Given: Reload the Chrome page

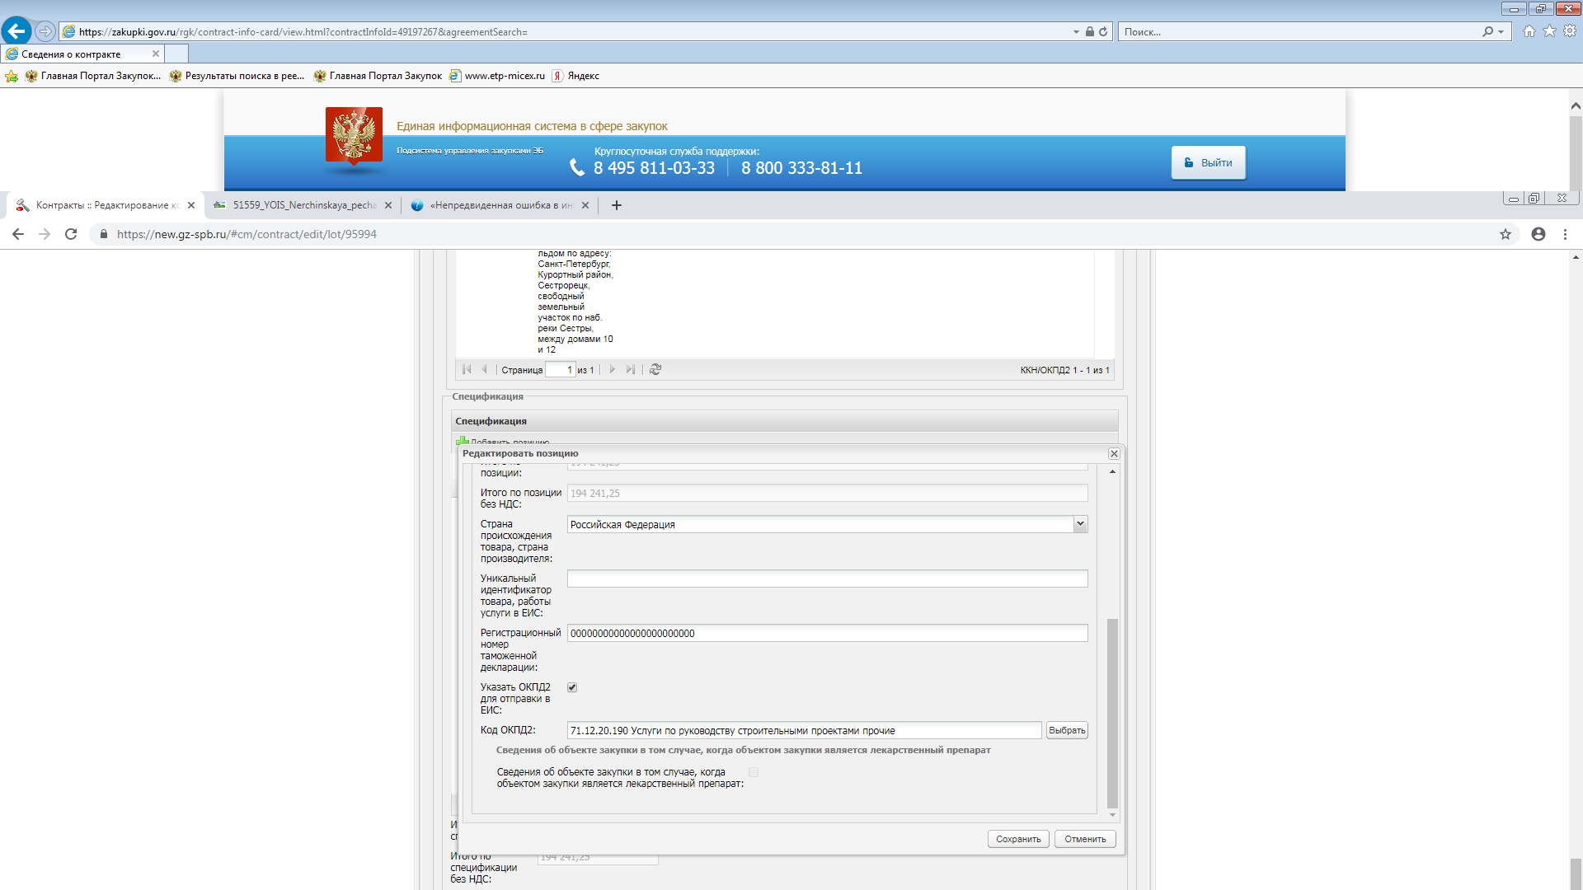Looking at the screenshot, I should (71, 234).
